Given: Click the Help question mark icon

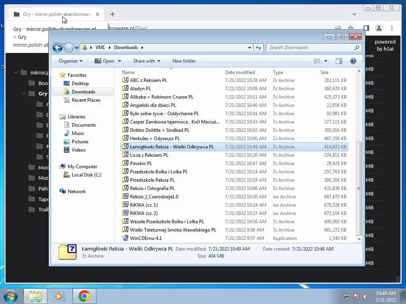Looking at the screenshot, I should pyautogui.click(x=353, y=61).
